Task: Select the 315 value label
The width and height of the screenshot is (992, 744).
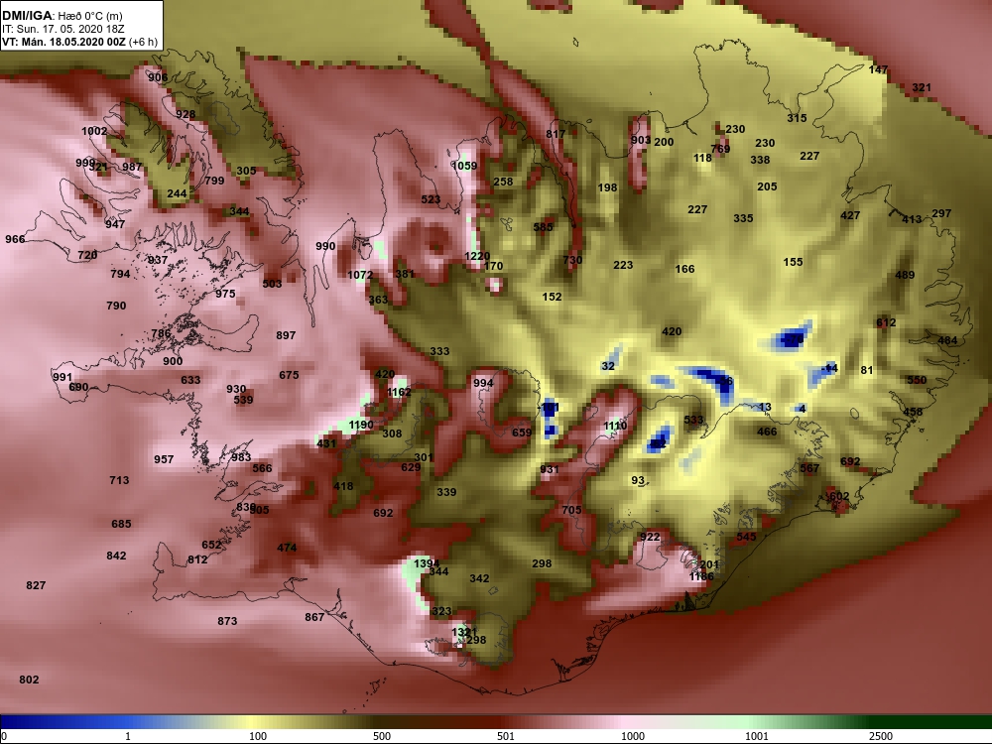Action: pos(797,118)
